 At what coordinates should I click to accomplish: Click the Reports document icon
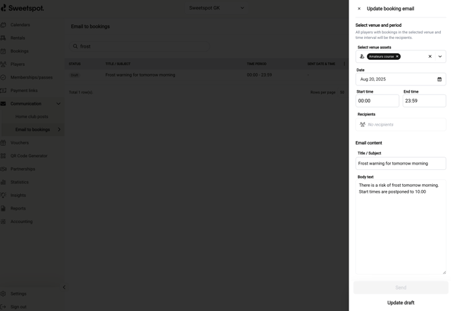click(x=3, y=208)
